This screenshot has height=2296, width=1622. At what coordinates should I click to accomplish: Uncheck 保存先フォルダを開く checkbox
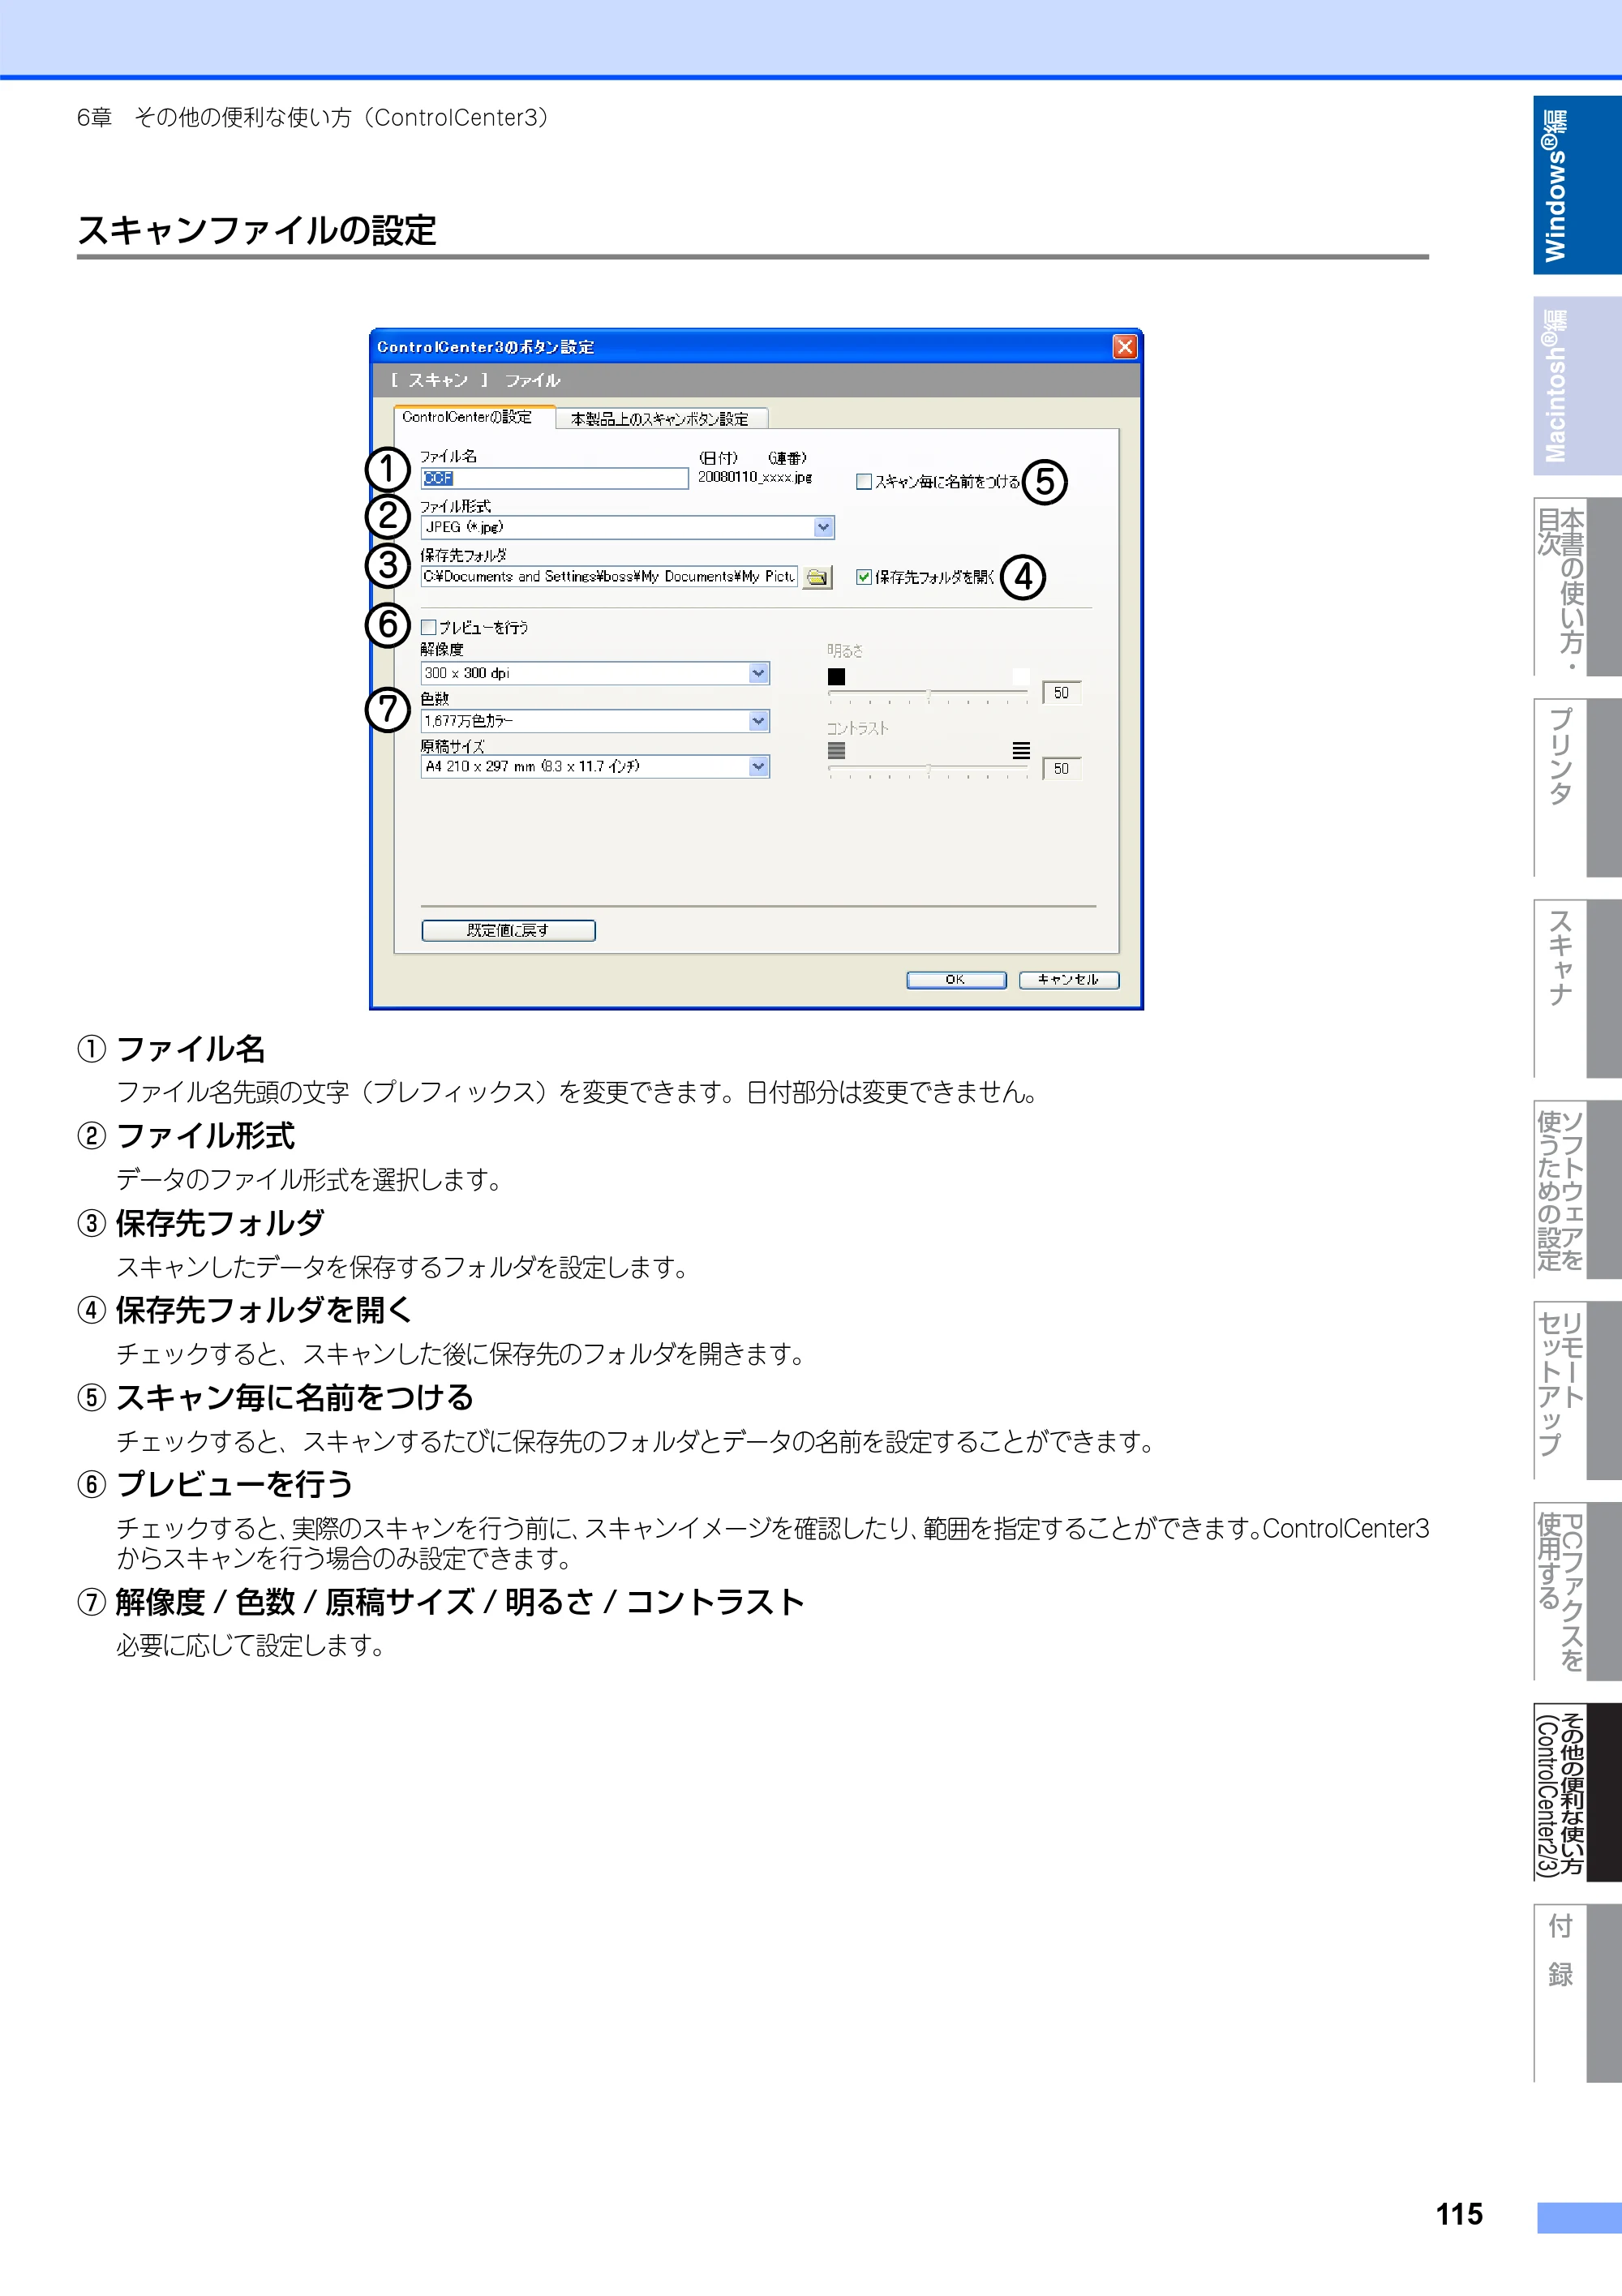(864, 577)
